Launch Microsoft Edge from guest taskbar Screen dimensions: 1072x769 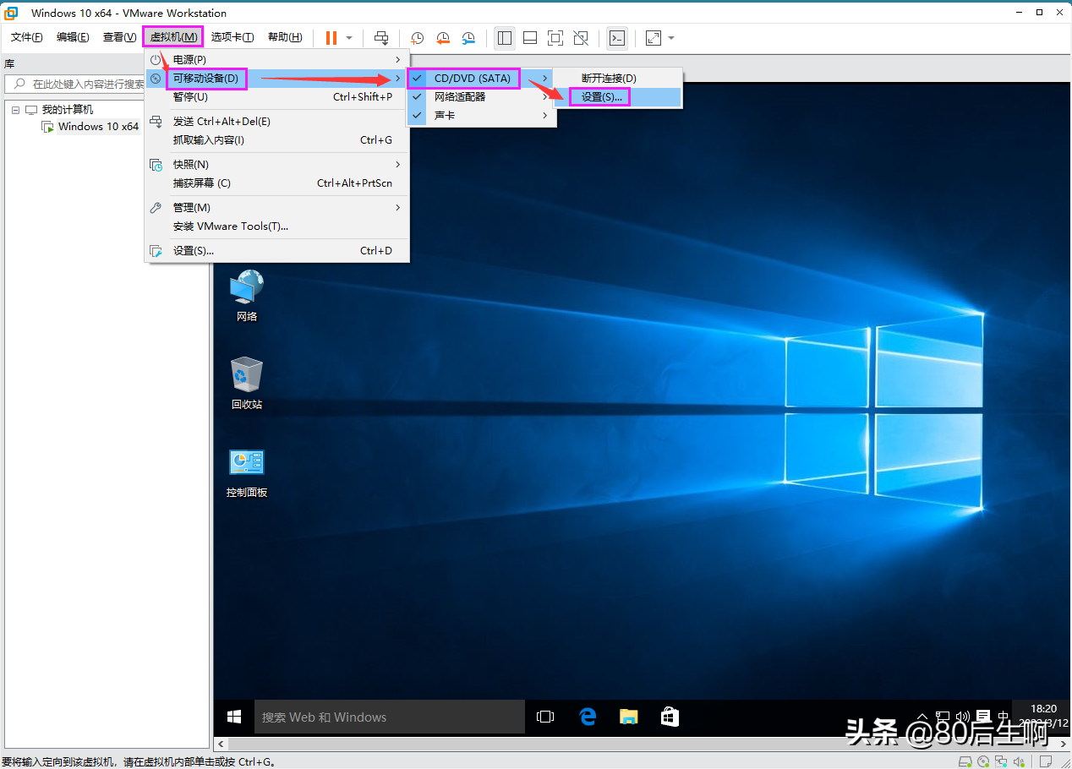pyautogui.click(x=588, y=717)
